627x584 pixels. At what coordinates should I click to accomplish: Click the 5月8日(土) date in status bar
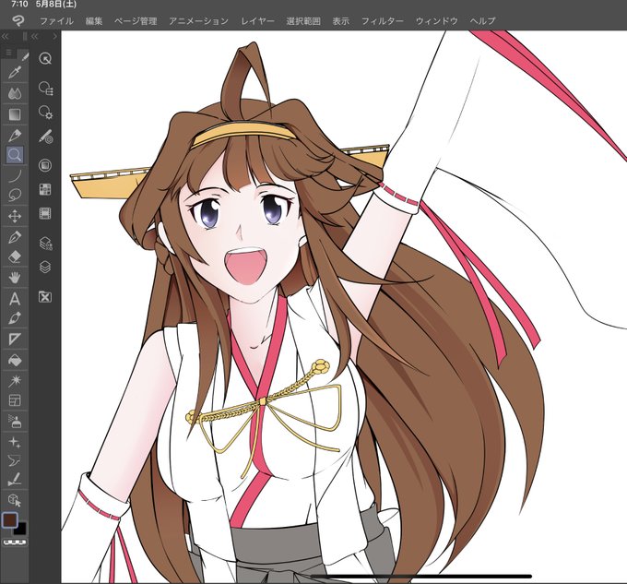[x=56, y=5]
